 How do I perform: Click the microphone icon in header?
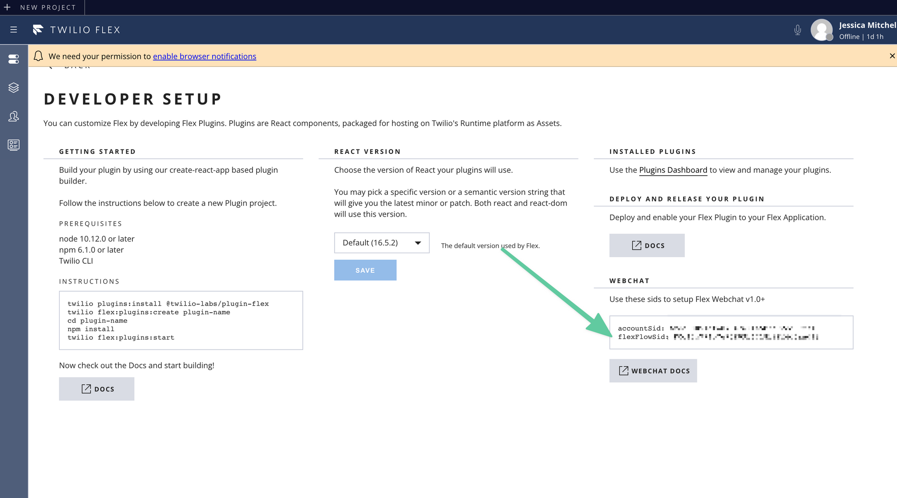click(x=797, y=30)
